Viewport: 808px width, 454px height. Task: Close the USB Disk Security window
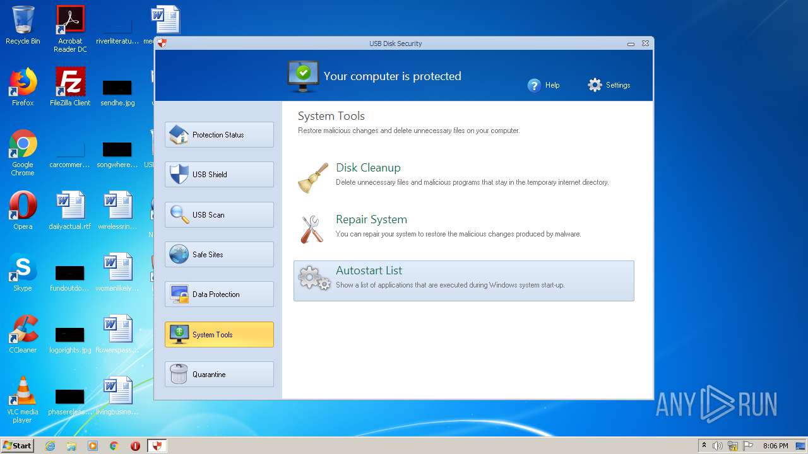pos(645,44)
